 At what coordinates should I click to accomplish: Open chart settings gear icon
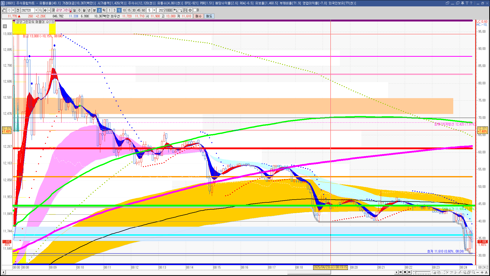pyautogui.click(x=190, y=10)
